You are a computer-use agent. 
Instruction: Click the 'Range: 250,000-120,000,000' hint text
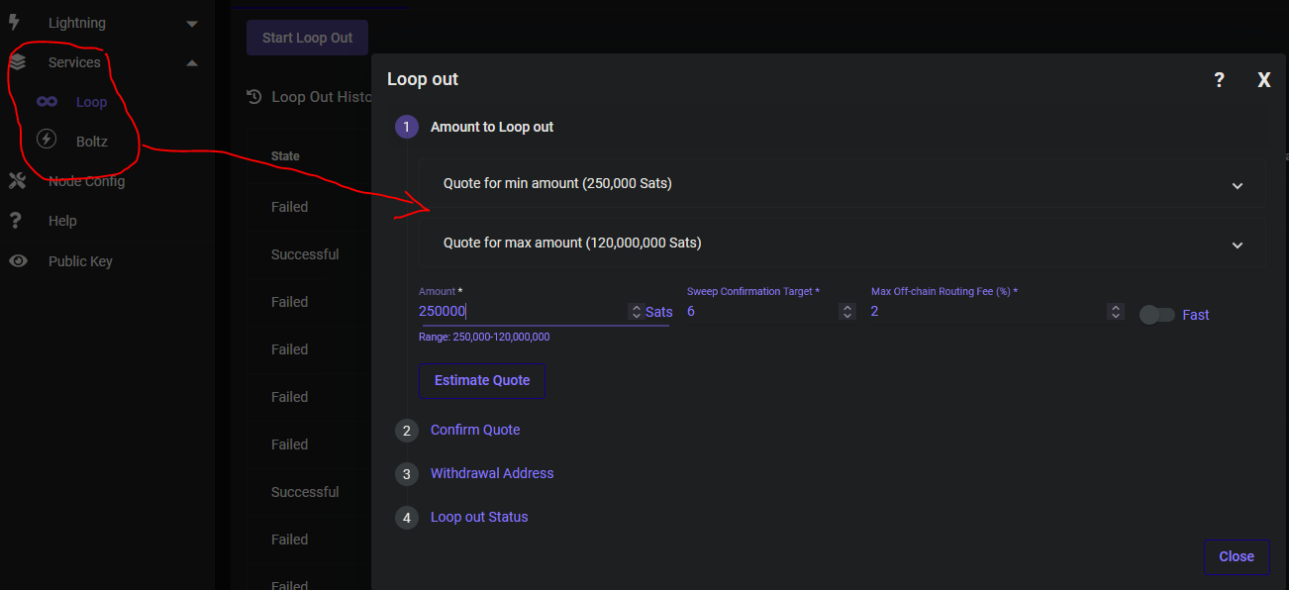coord(484,337)
